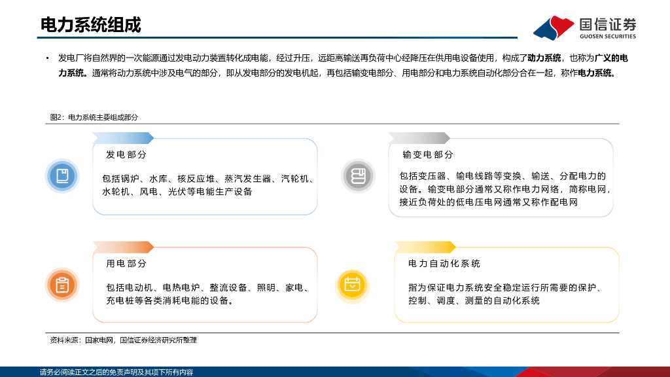The width and height of the screenshot is (670, 377).
Task: Click the bold term 广义的电 at line end
Action: [x=611, y=58]
